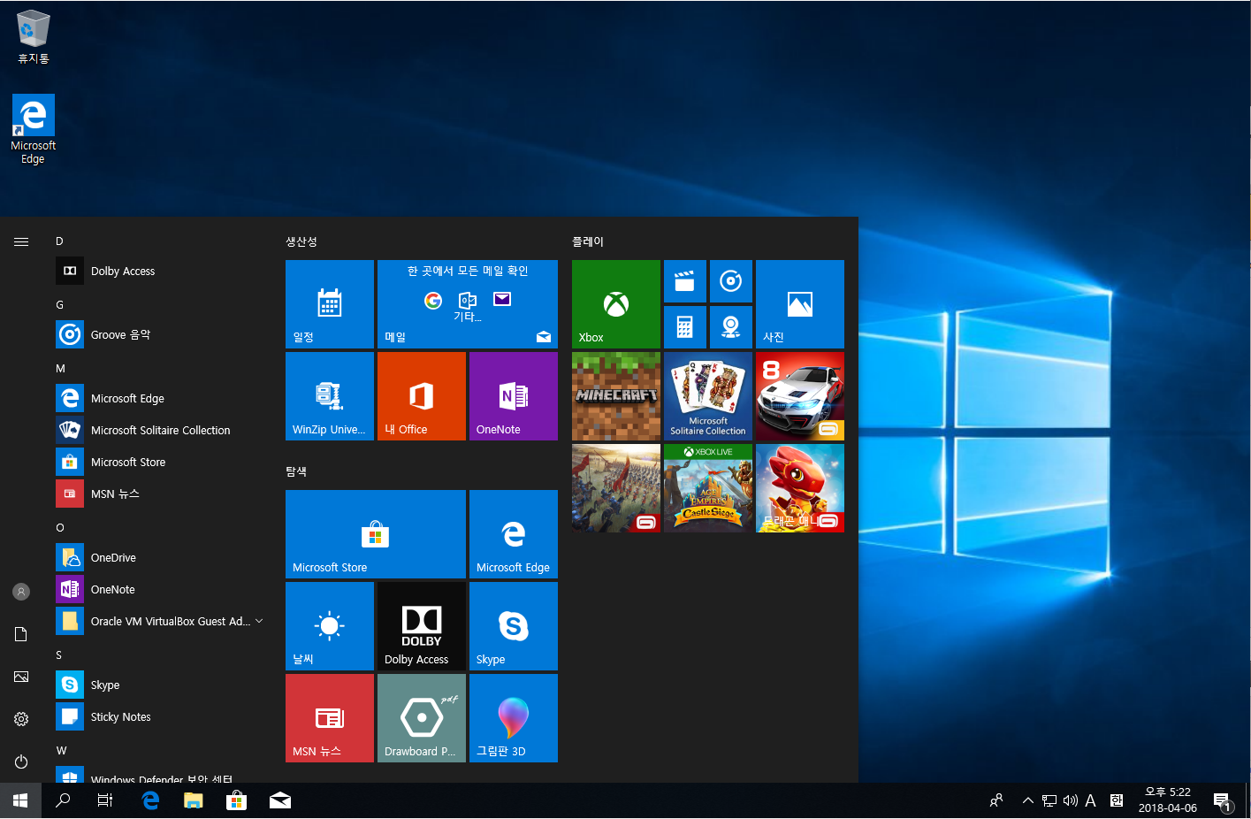Open the Drawboard PDF tile
This screenshot has width=1251, height=819.
[x=422, y=718]
